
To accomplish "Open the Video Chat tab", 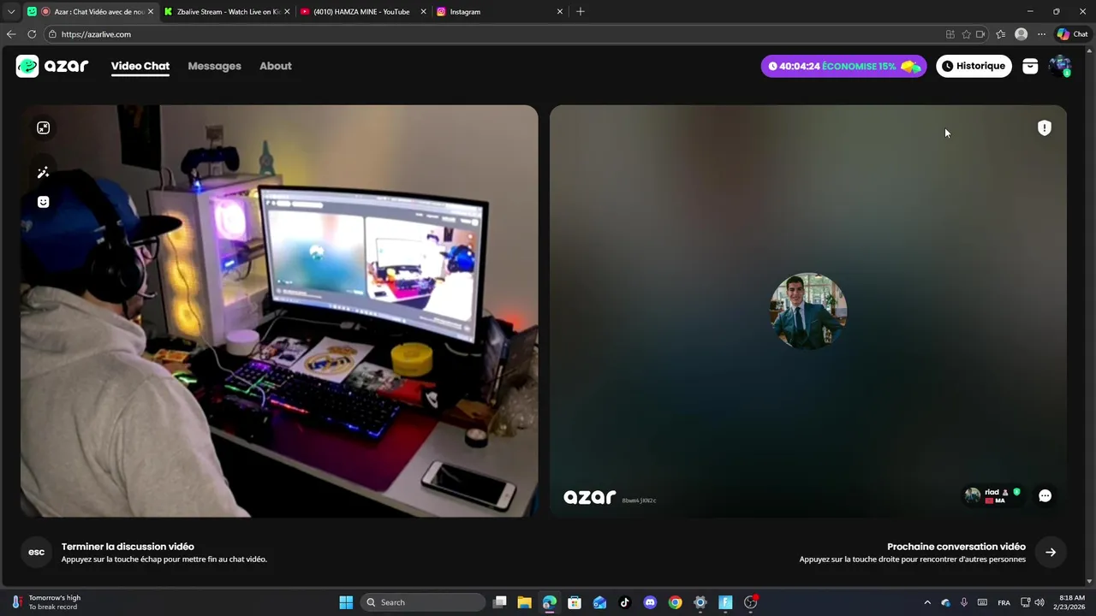I will coord(140,66).
